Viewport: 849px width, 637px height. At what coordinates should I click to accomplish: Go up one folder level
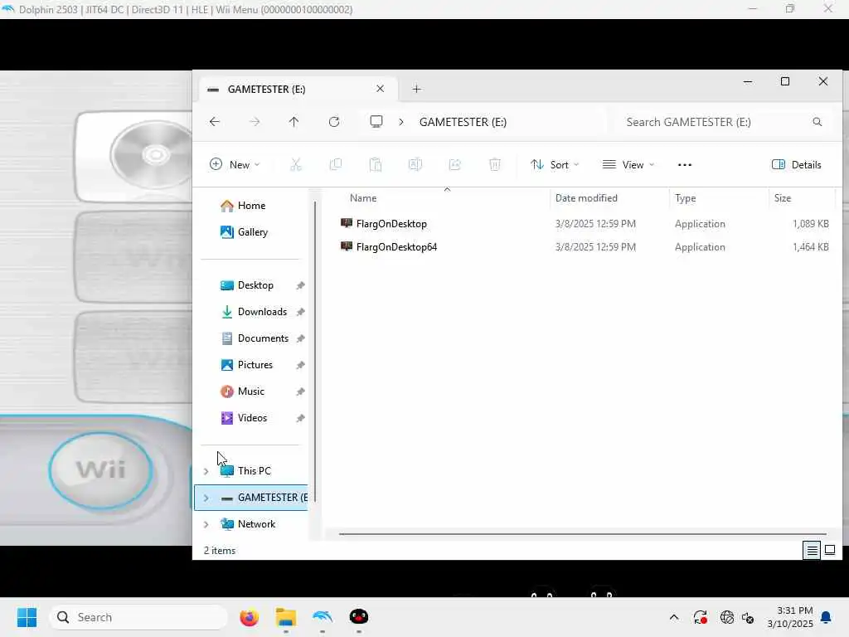tap(294, 122)
